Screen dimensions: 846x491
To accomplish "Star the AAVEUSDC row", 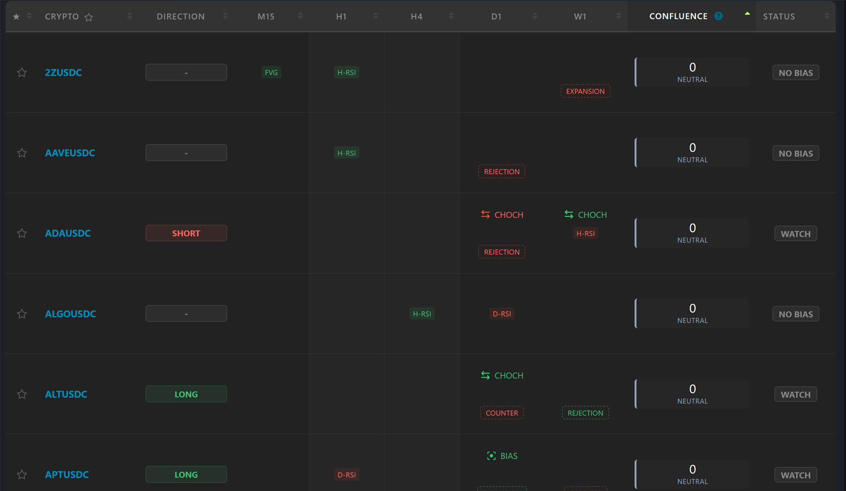I will [x=22, y=153].
